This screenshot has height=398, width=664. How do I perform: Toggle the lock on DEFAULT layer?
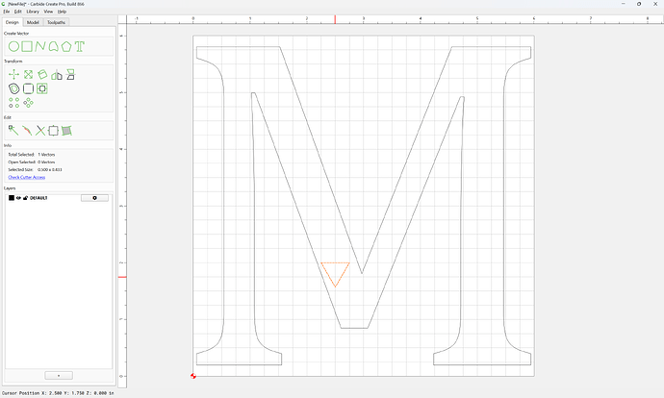tap(25, 198)
